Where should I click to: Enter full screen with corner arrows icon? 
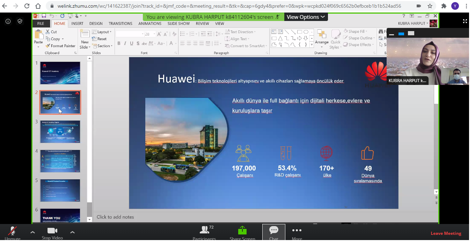click(x=465, y=21)
